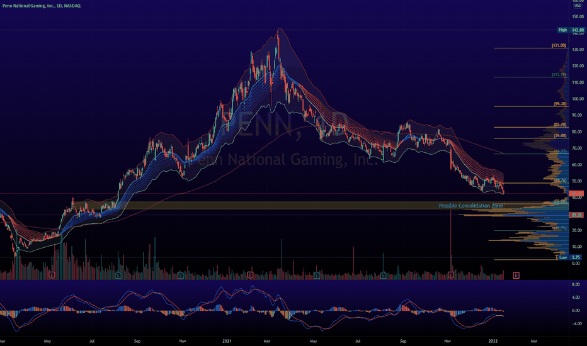Click the 95.38 horizontal level label
Screen dimensions: 587x346
(x=560, y=104)
